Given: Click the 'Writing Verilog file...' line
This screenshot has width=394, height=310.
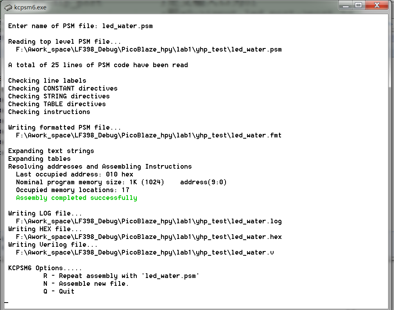Looking at the screenshot, I should 53,244.
